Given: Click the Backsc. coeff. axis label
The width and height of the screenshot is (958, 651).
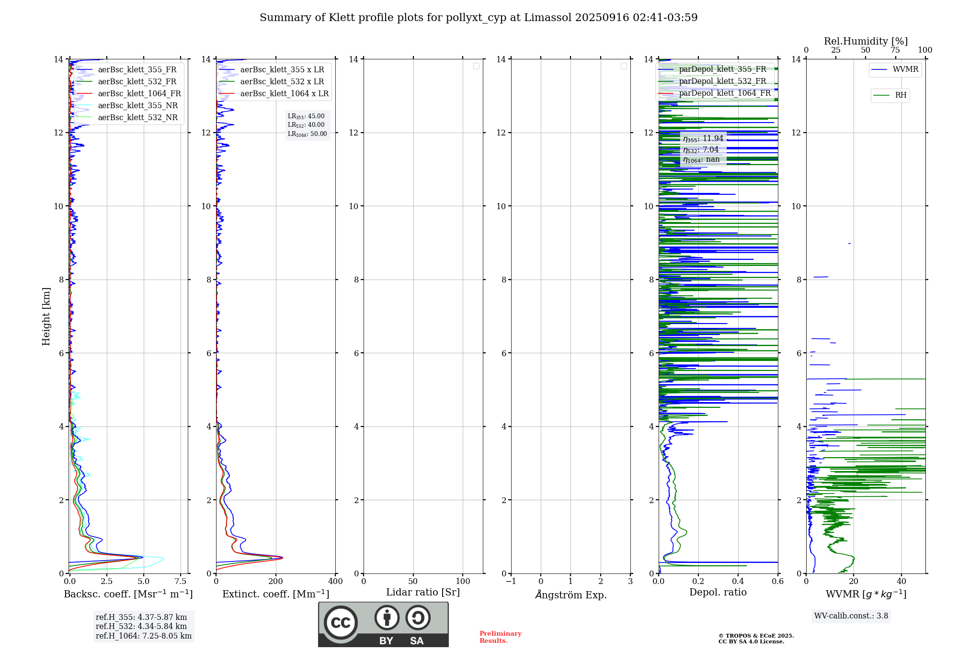Looking at the screenshot, I should tap(128, 594).
